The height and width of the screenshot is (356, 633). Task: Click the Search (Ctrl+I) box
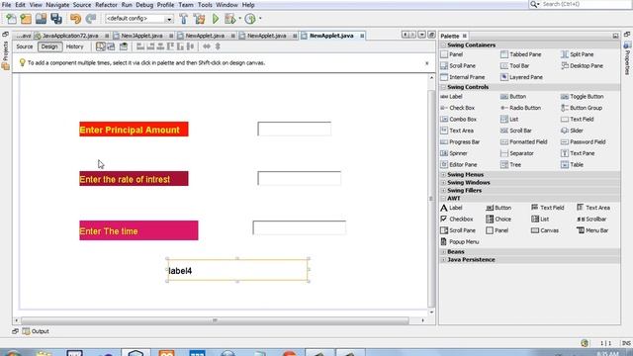coord(585,4)
